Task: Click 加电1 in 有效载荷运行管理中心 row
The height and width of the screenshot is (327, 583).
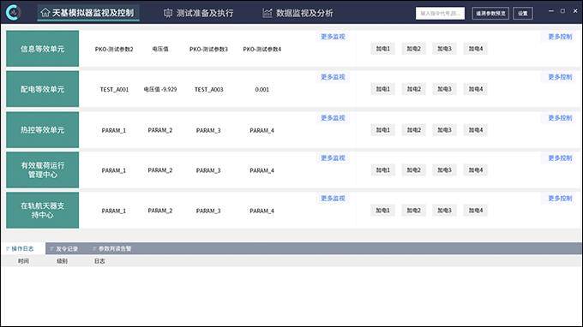Action: [x=383, y=170]
